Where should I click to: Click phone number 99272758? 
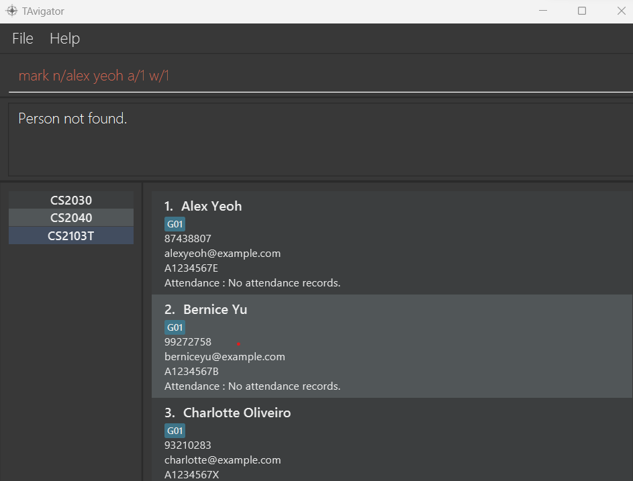(x=188, y=341)
